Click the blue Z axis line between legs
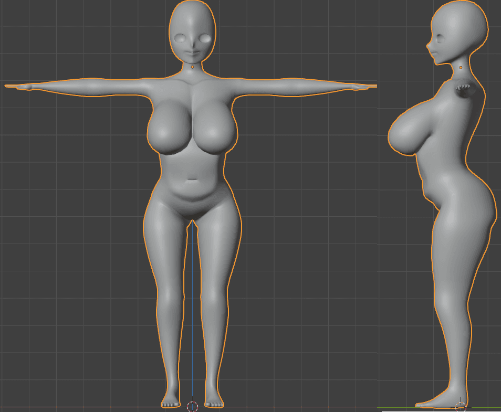The image size is (501, 412). pos(192,315)
